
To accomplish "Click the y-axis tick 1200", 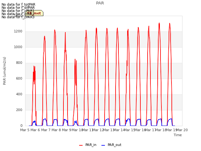I will pos(18,31).
